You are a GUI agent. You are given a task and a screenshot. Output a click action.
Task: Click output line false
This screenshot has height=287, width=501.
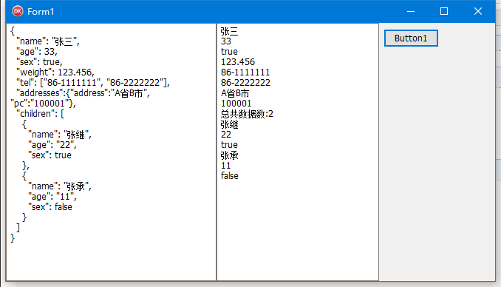(x=229, y=175)
